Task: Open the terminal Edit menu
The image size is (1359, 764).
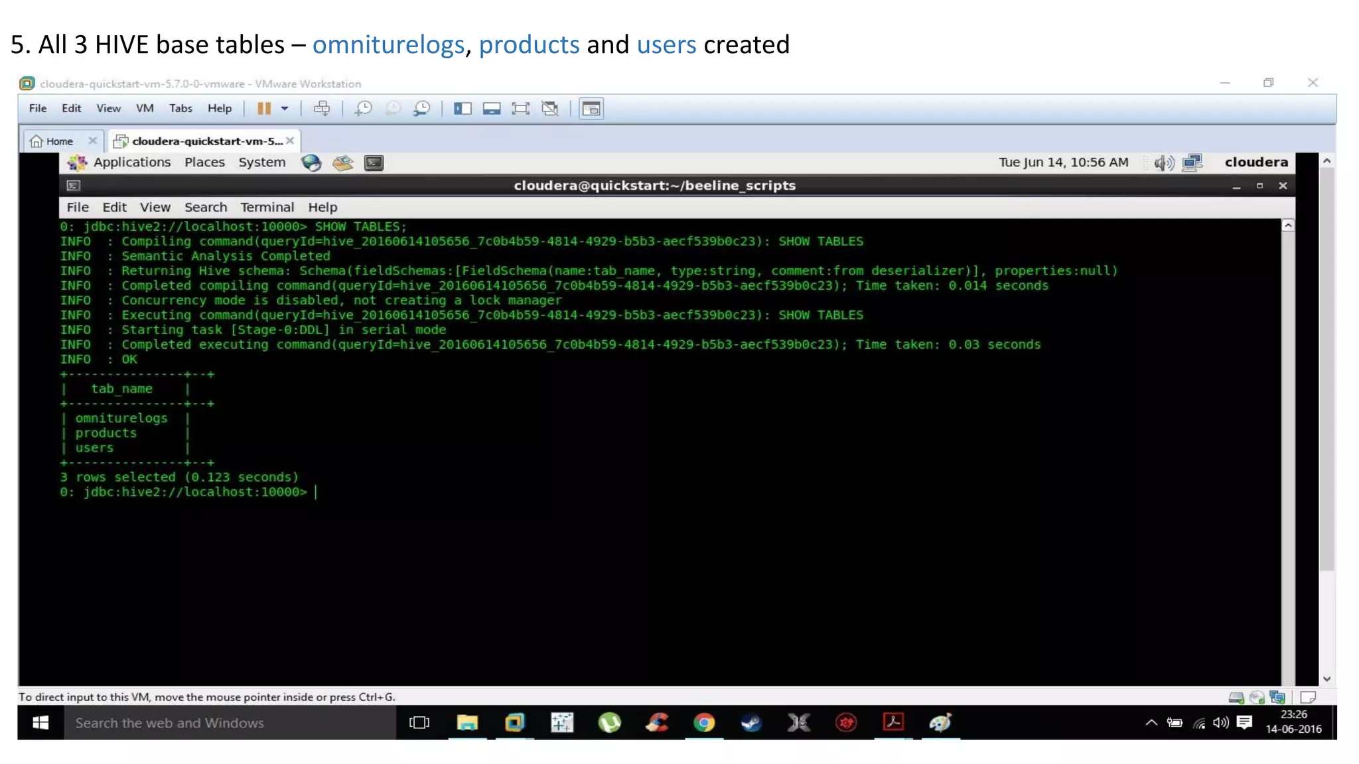Action: click(114, 208)
